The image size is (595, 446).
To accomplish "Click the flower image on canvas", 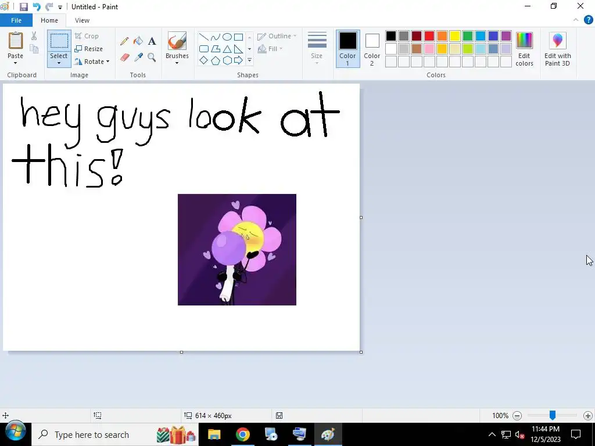I will [237, 250].
